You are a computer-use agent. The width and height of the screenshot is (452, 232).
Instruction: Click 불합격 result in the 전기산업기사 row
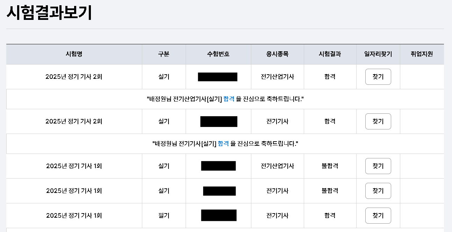(x=330, y=166)
